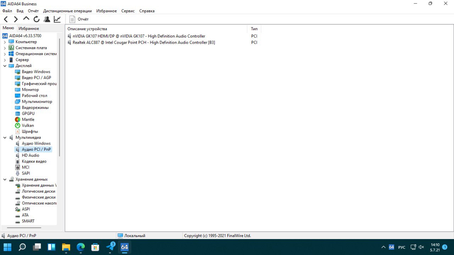Screen dimensions: 454x255
Task: Click the up-level arrow toolbar icon
Action: [26, 19]
